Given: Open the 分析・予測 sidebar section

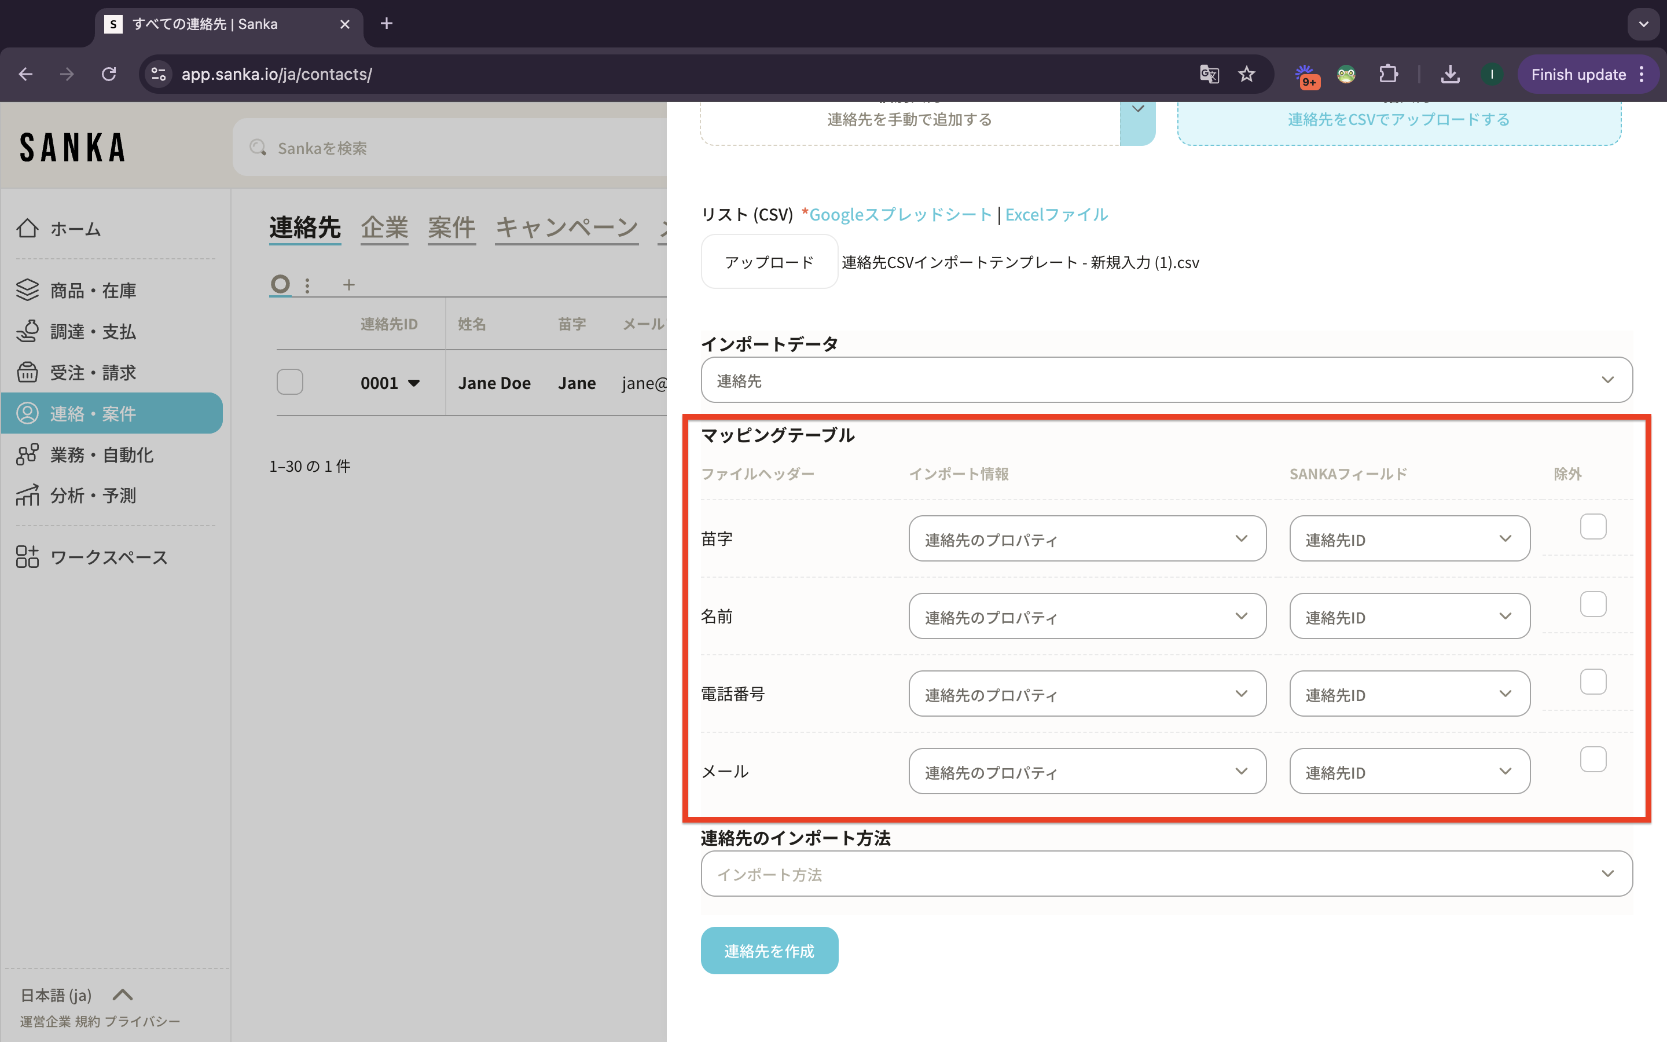Looking at the screenshot, I should tap(92, 496).
